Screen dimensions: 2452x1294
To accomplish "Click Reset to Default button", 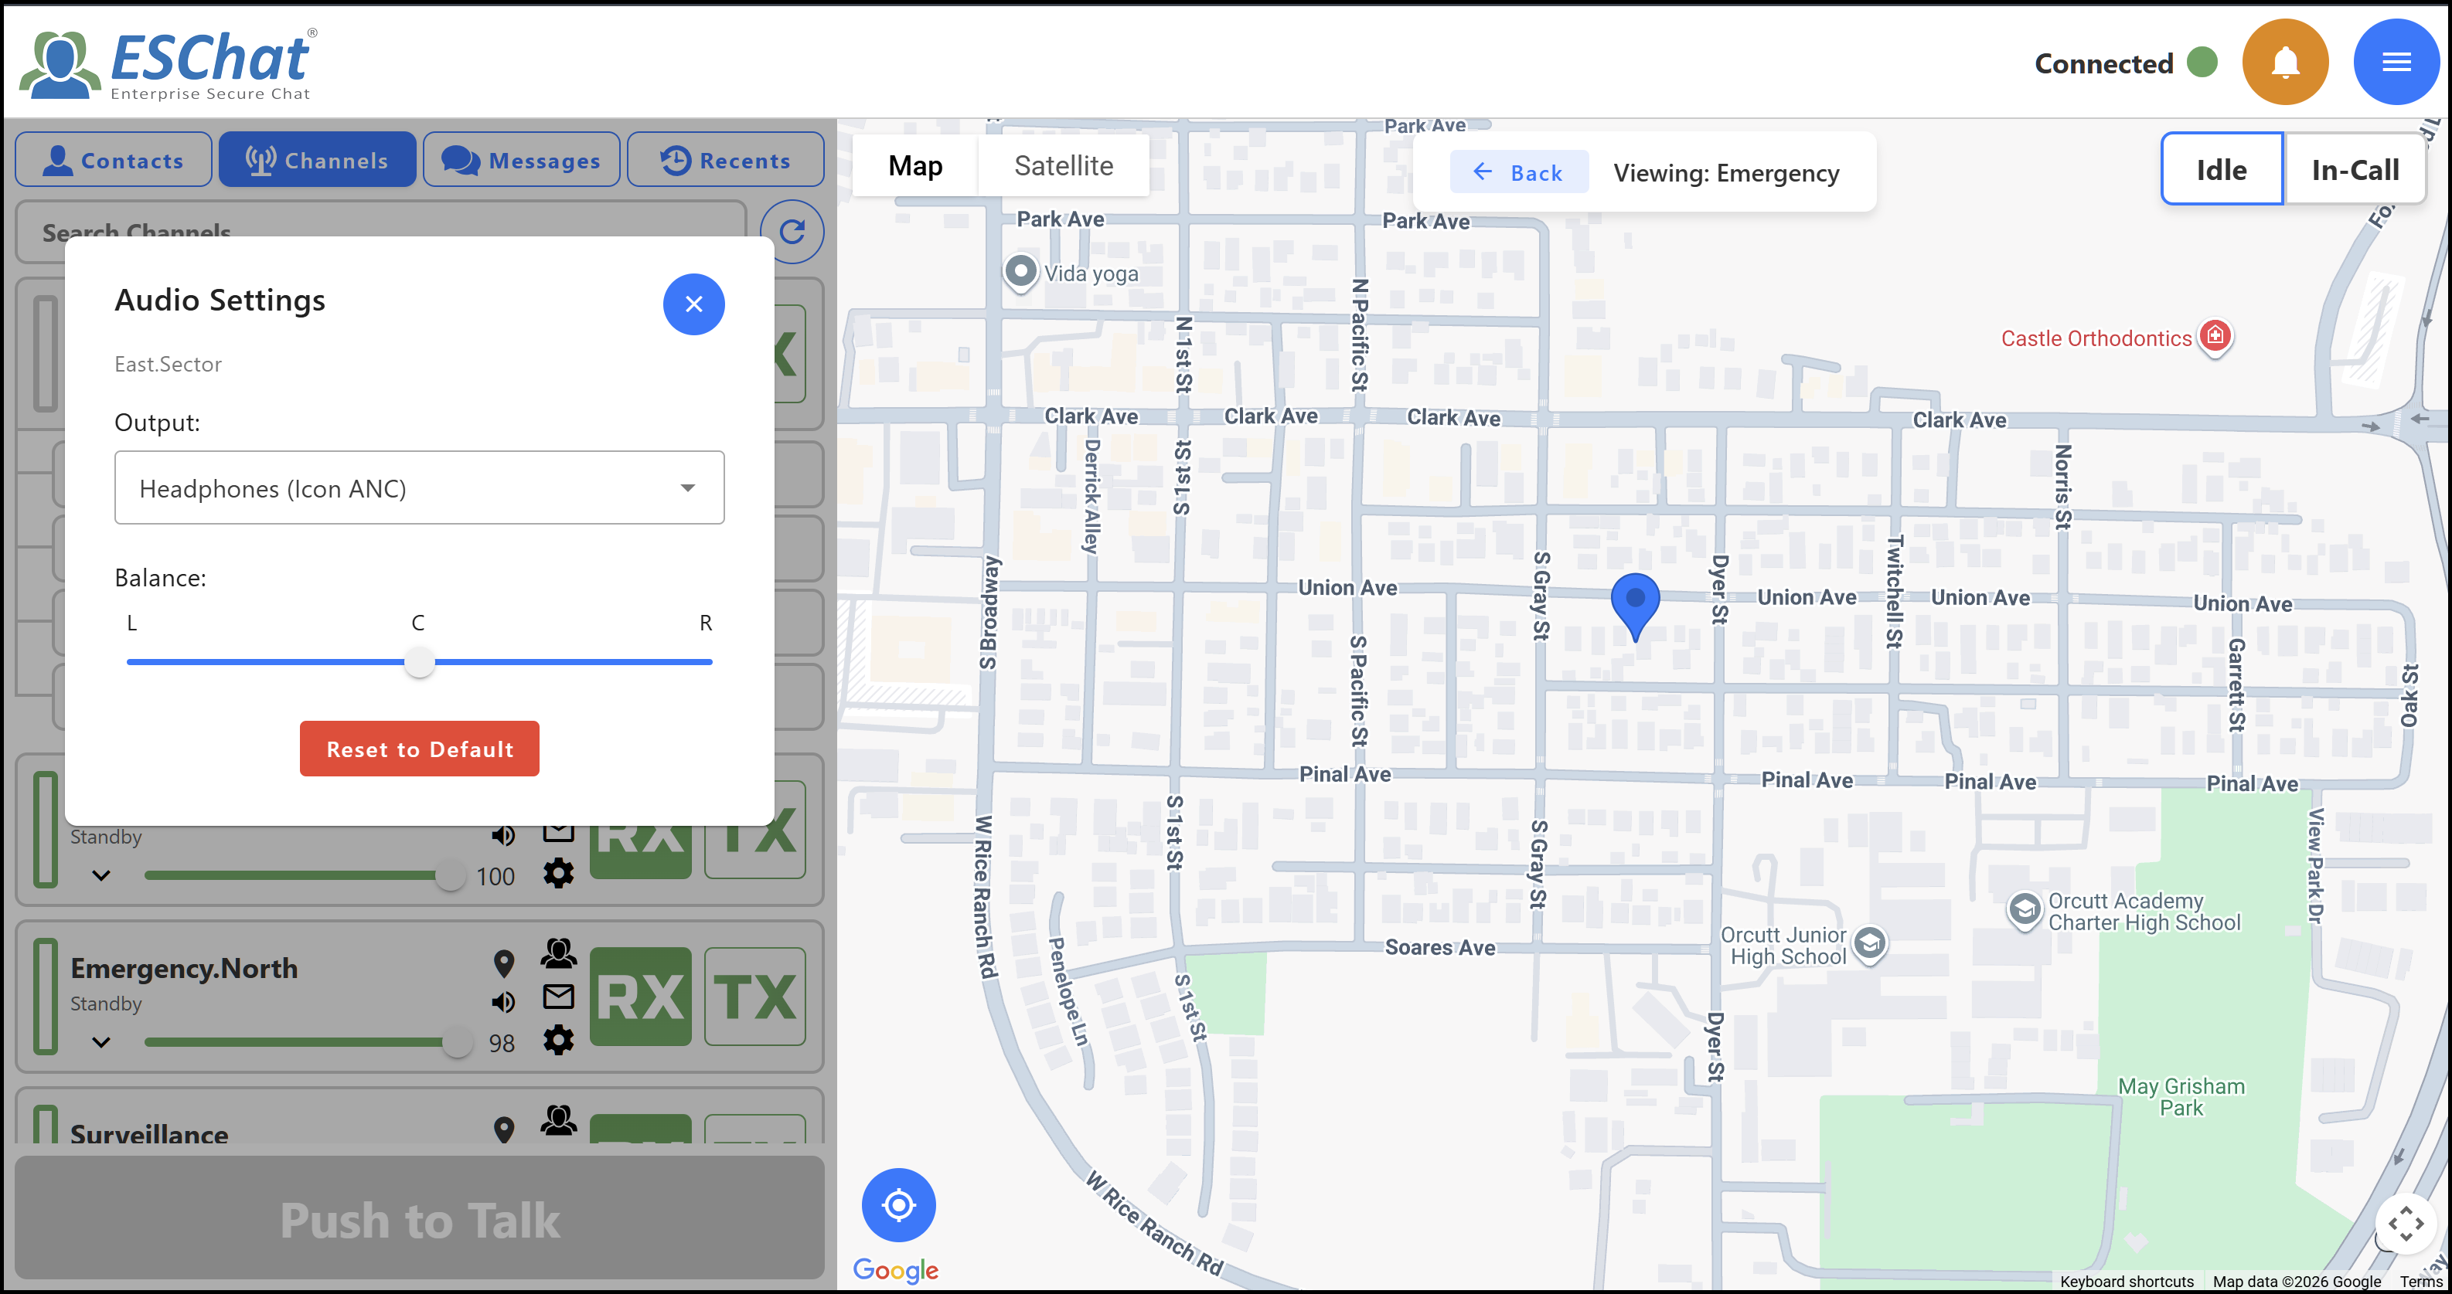I will tap(419, 749).
